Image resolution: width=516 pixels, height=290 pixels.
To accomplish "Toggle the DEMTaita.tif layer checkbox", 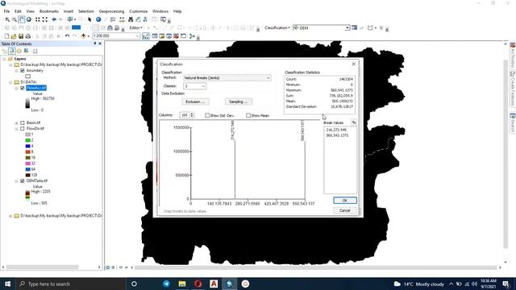I will click(23, 180).
